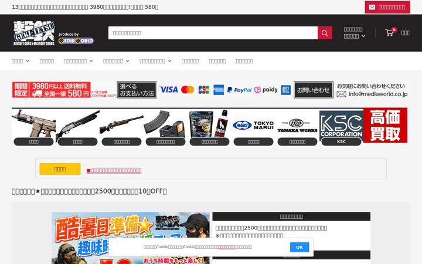Click the American Express logo

[219, 90]
